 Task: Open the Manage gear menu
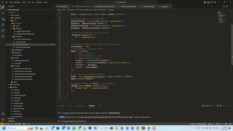pyautogui.click(x=3, y=120)
